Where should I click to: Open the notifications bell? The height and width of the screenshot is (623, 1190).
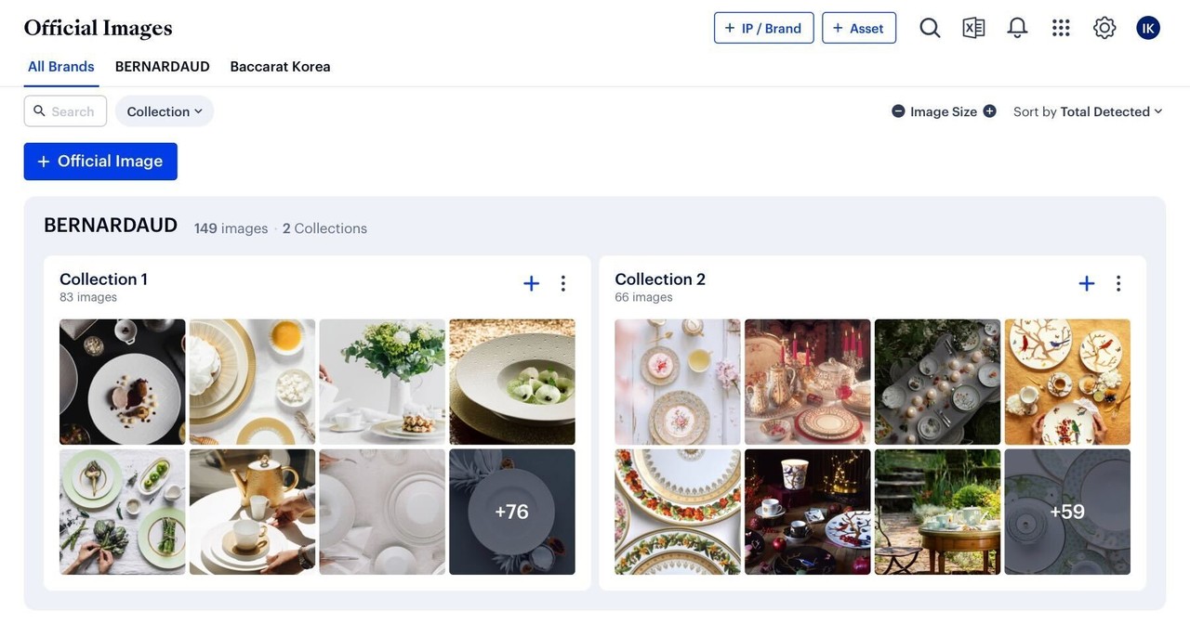pos(1017,28)
